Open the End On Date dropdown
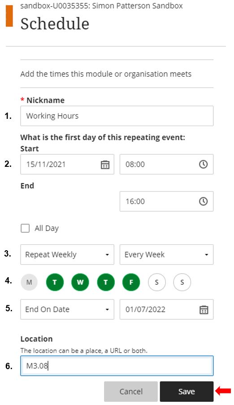This screenshot has width=234, height=405. tap(67, 309)
